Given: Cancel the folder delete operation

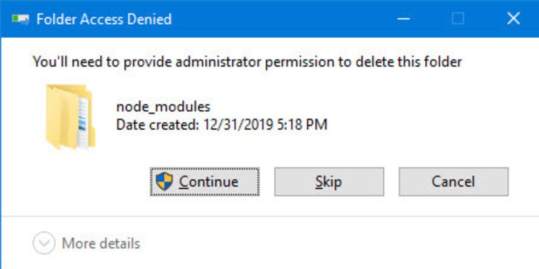Looking at the screenshot, I should point(453,182).
